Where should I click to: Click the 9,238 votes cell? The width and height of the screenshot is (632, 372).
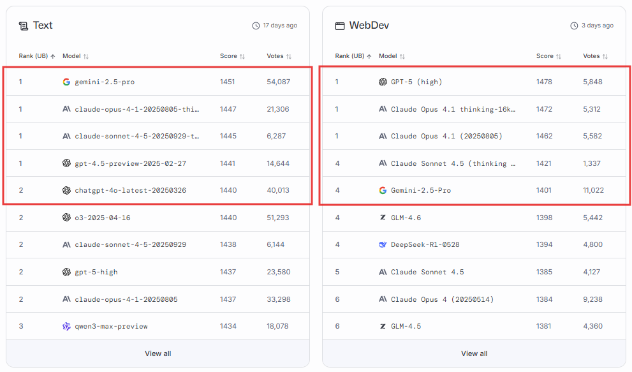pyautogui.click(x=593, y=299)
